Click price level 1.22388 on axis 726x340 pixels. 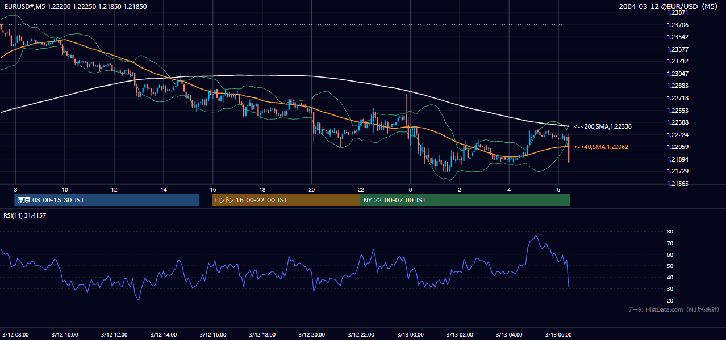(678, 122)
